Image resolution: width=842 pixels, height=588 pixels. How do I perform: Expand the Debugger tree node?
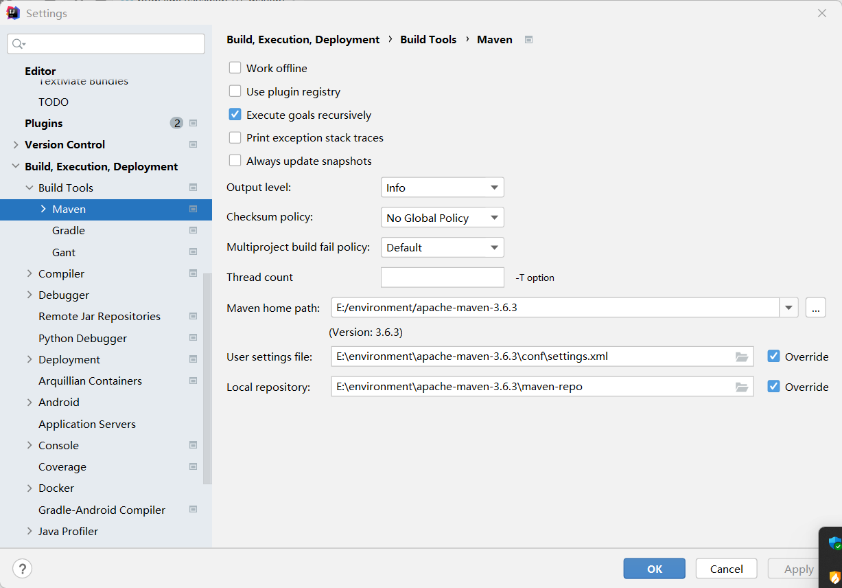pos(30,295)
